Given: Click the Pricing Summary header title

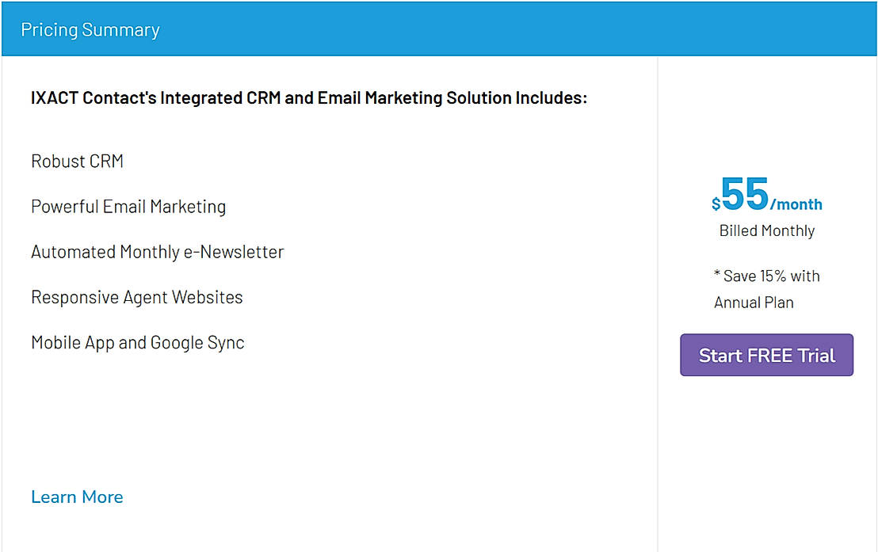Looking at the screenshot, I should point(90,30).
